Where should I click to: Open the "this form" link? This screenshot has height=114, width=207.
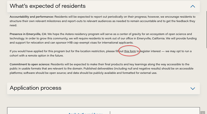point(130,51)
